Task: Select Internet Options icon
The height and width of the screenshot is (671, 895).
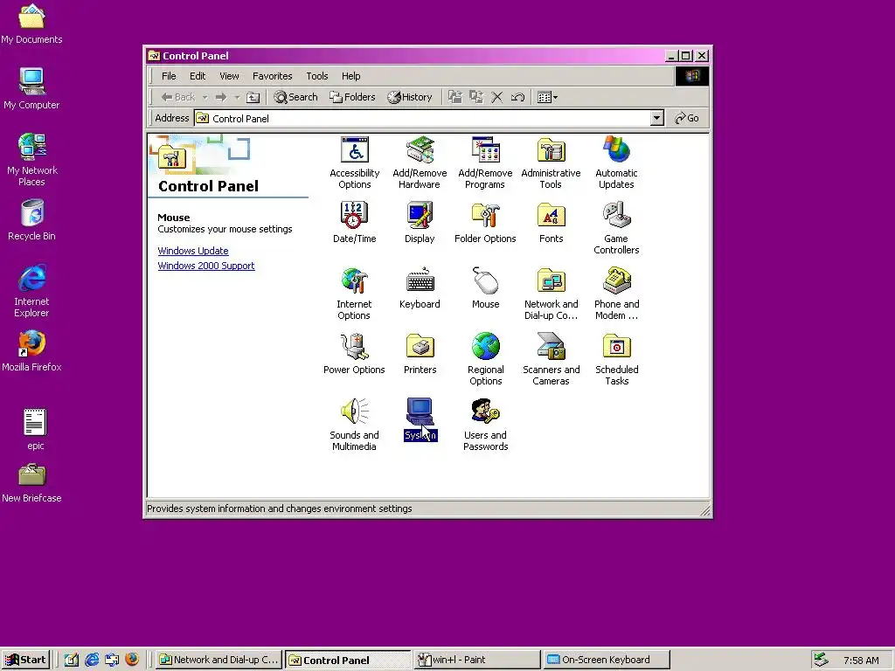Action: point(354,294)
